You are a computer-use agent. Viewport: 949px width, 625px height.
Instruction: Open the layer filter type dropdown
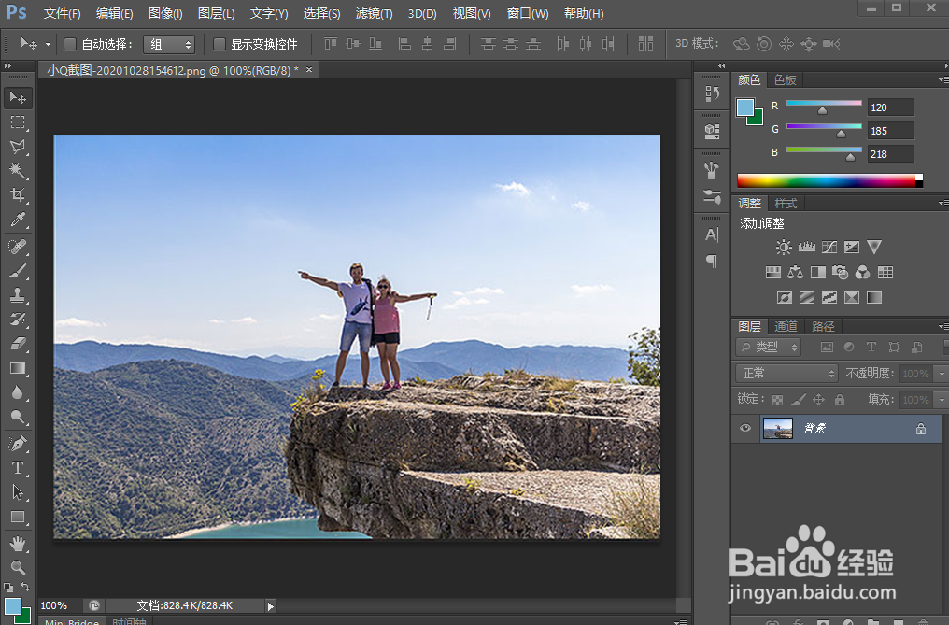coord(769,347)
